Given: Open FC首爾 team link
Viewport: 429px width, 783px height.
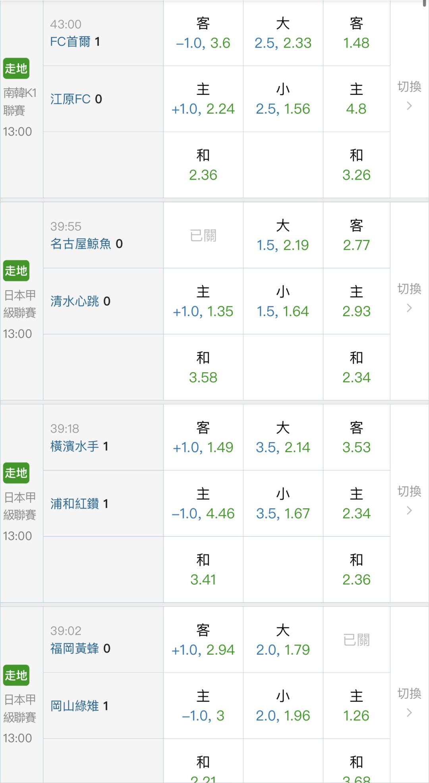Looking at the screenshot, I should pyautogui.click(x=70, y=42).
